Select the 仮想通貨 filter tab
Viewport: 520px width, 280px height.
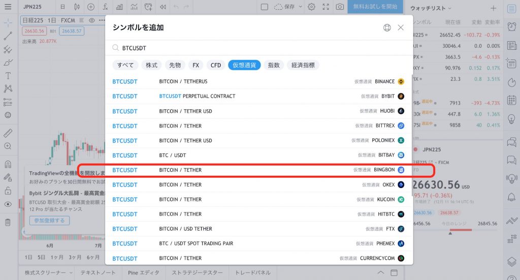244,65
